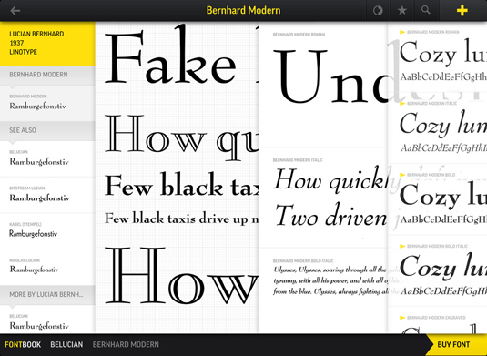Open the Nicolas Cochin font sample
Image resolution: width=487 pixels, height=356 pixels.
[x=47, y=267]
